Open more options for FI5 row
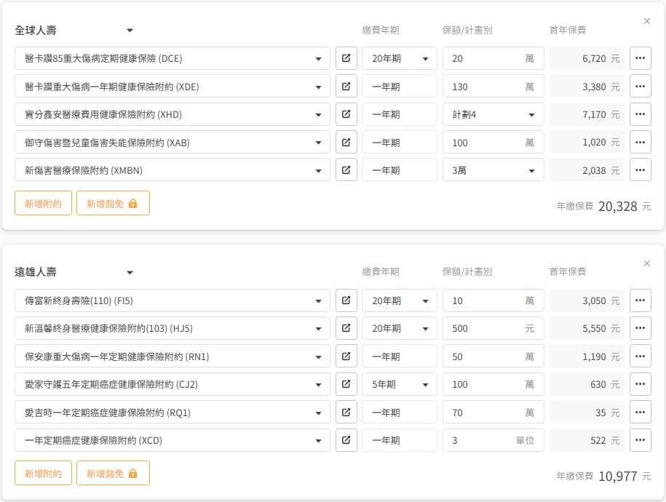This screenshot has width=666, height=502. tap(640, 300)
